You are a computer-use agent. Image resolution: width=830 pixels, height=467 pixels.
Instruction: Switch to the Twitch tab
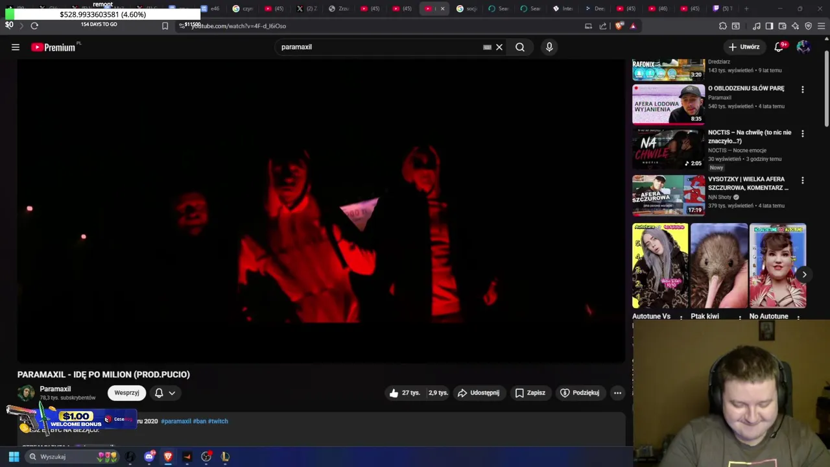click(722, 8)
